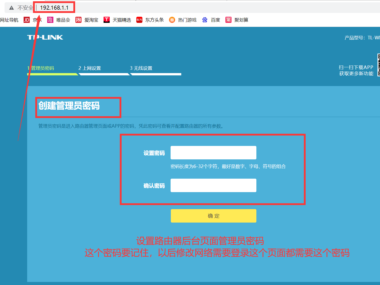Viewport: 380px width, 285px height.
Task: Click the JD 京东 bookmark icon
Action: coord(26,20)
